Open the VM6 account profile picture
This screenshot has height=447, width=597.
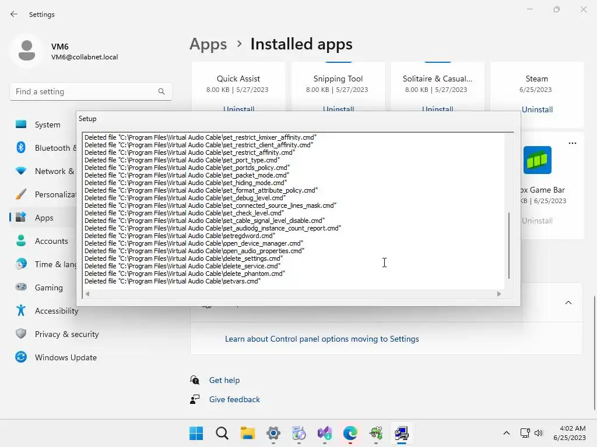pos(27,51)
